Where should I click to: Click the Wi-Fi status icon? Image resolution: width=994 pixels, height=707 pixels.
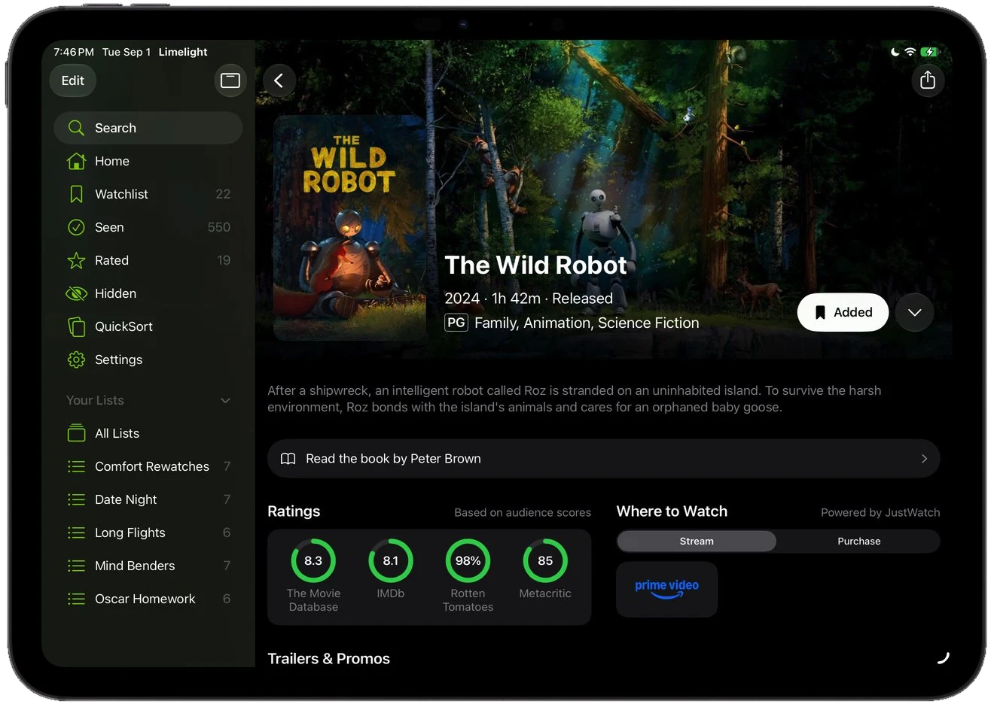(910, 52)
